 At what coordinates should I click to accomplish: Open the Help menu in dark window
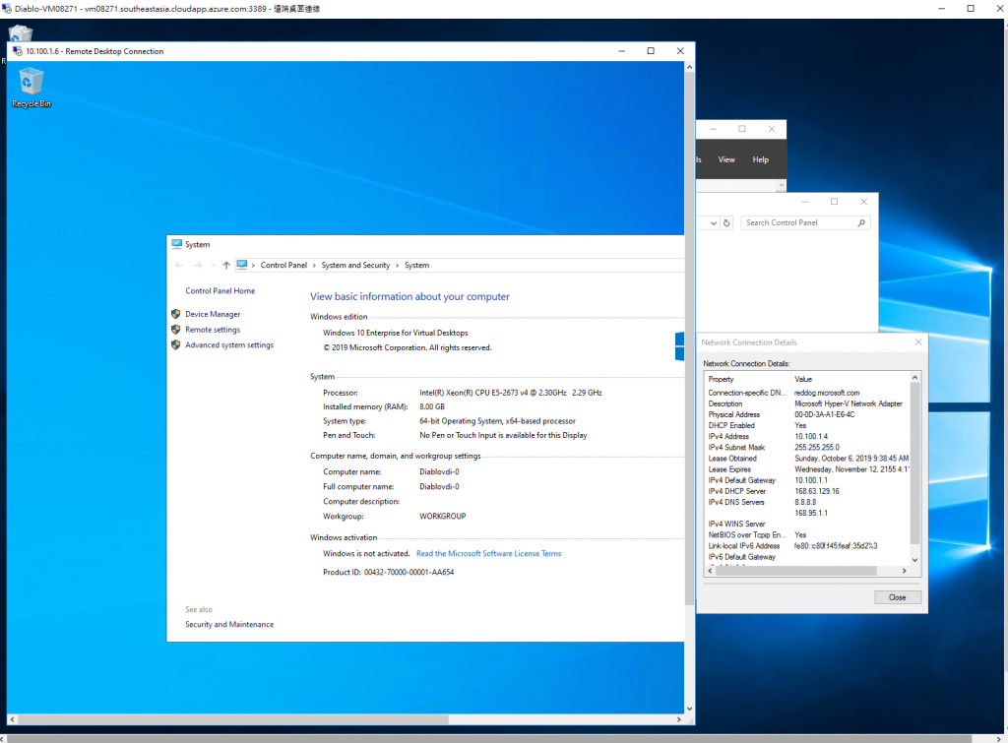coord(761,159)
